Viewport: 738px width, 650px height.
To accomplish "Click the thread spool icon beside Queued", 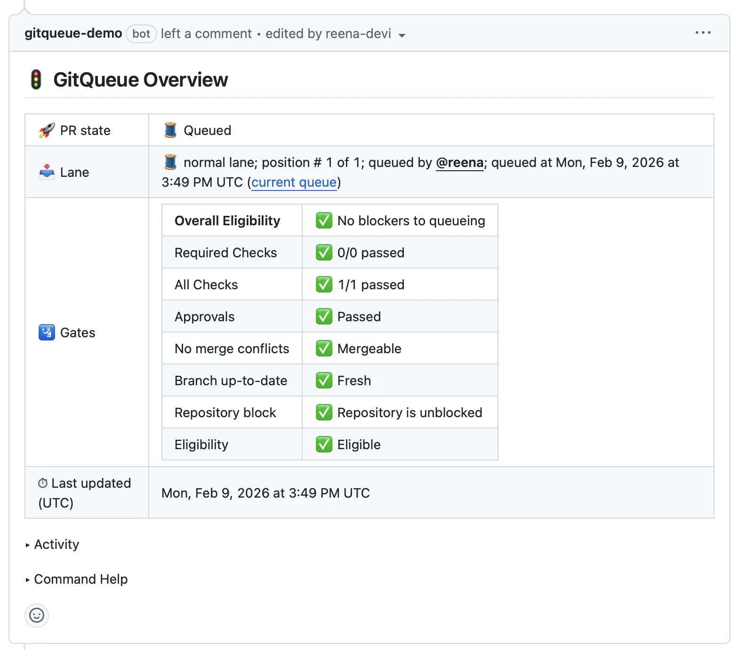I will pos(170,130).
